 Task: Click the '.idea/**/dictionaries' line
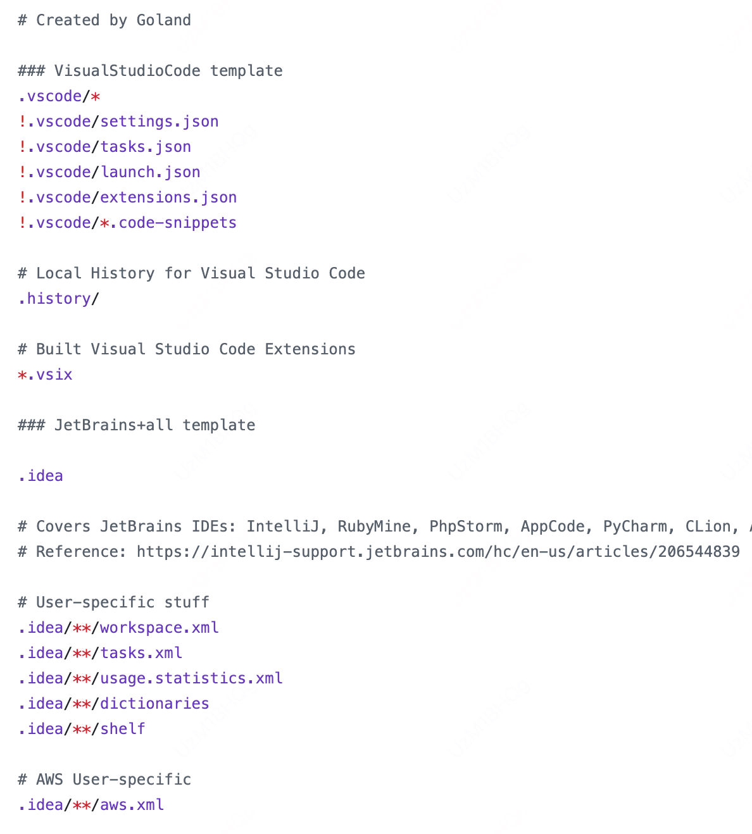click(x=113, y=704)
